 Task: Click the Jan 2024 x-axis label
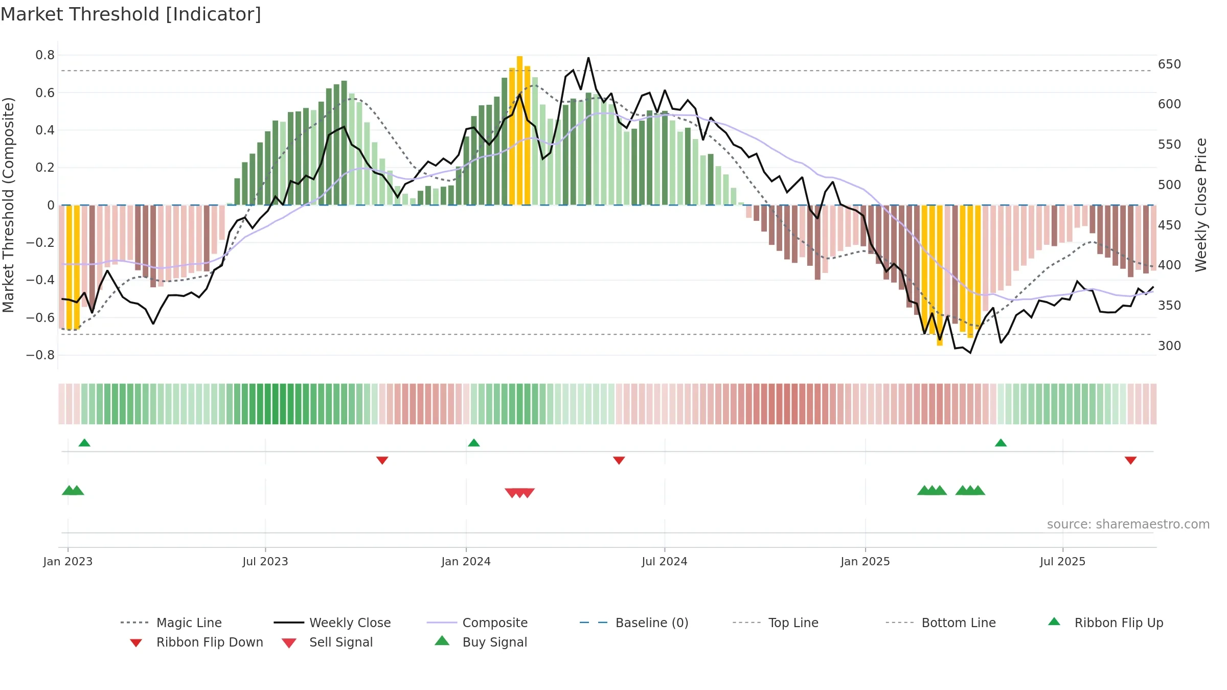point(466,562)
